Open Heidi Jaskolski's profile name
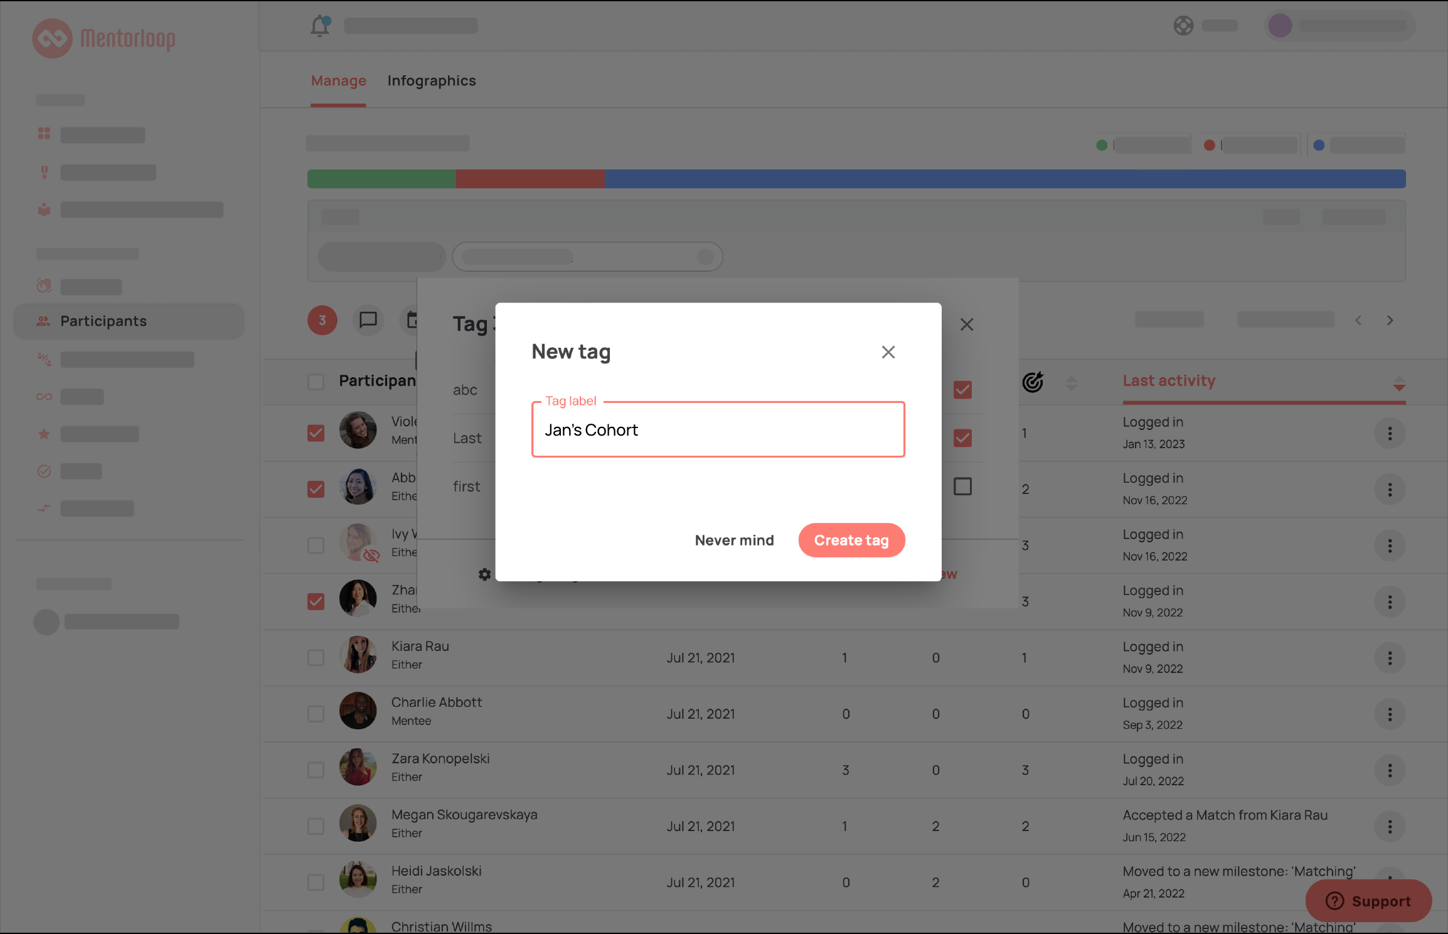 click(x=437, y=871)
